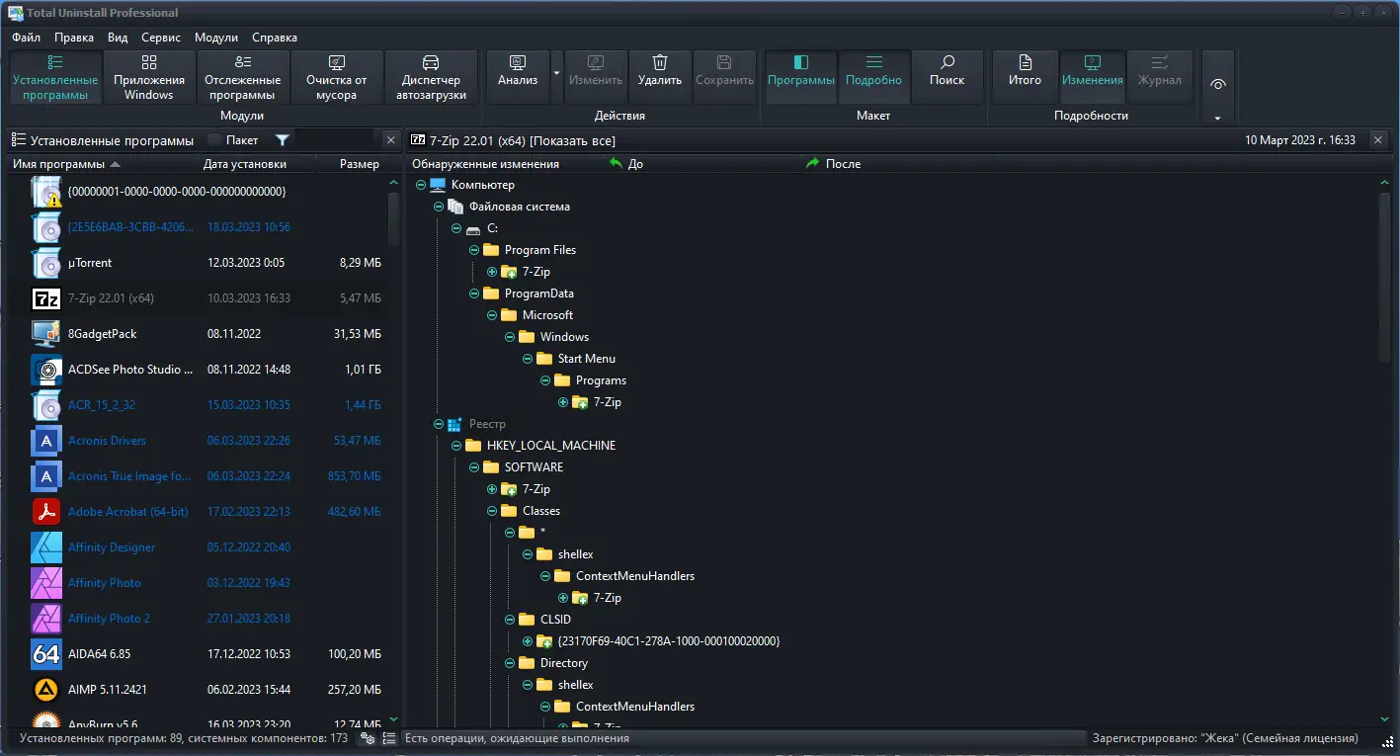
Task: Show the Итого summary view
Action: 1025,77
